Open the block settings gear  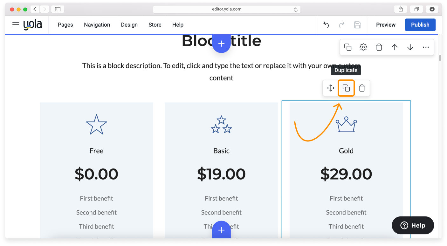pos(363,47)
